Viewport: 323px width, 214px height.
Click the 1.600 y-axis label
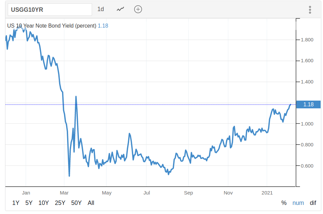coord(307,61)
